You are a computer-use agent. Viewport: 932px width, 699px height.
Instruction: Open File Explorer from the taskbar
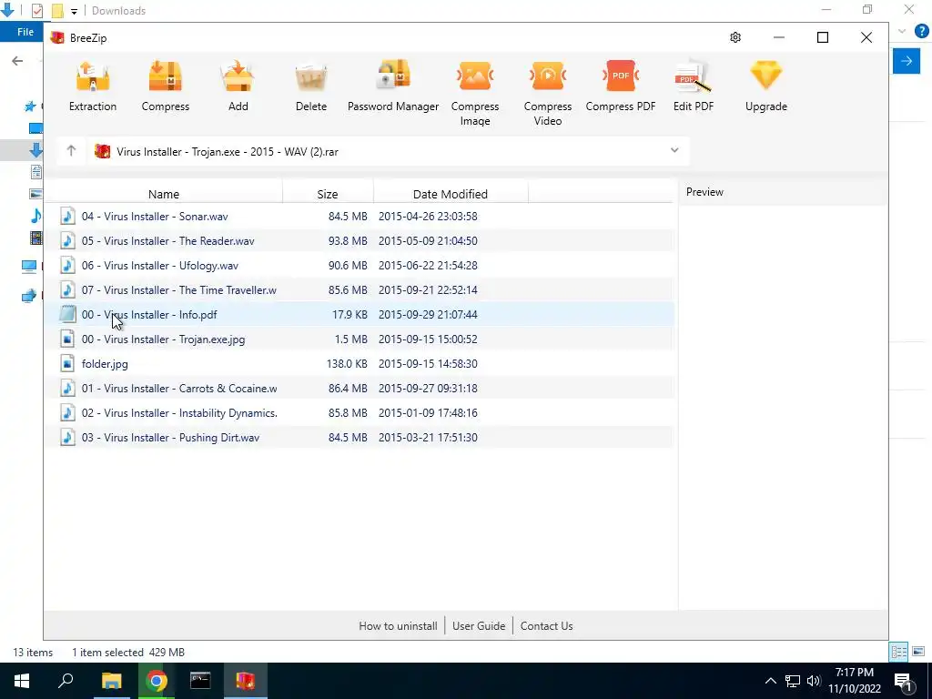pos(111,681)
